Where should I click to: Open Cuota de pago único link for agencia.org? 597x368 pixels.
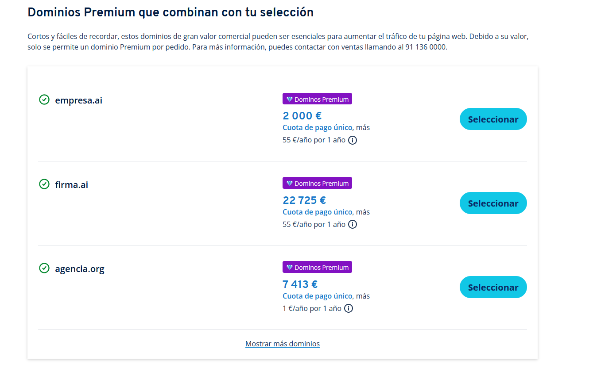[317, 296]
